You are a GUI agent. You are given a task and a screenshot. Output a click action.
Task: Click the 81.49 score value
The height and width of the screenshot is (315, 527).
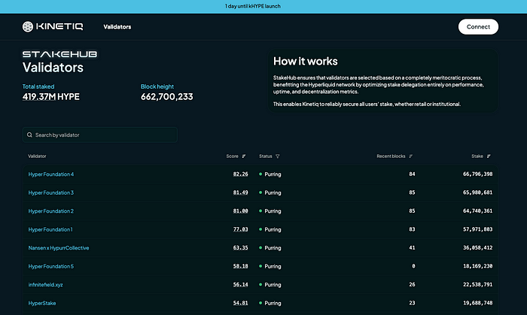241,192
